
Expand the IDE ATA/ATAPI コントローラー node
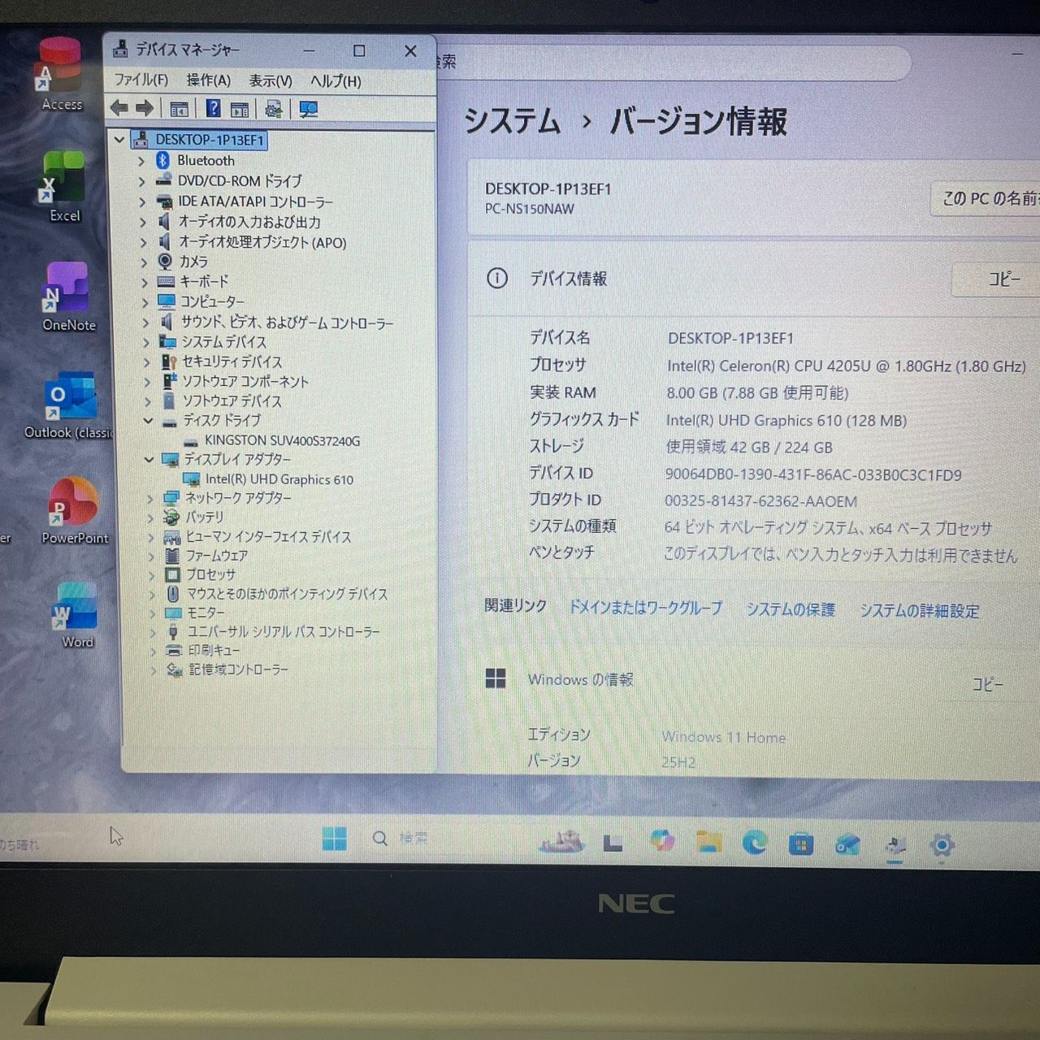coord(143,201)
